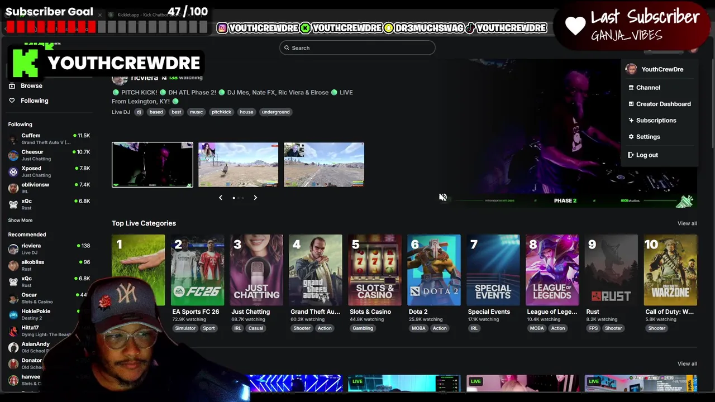The image size is (715, 402).
Task: Expand Following list with Show More
Action: click(20, 221)
